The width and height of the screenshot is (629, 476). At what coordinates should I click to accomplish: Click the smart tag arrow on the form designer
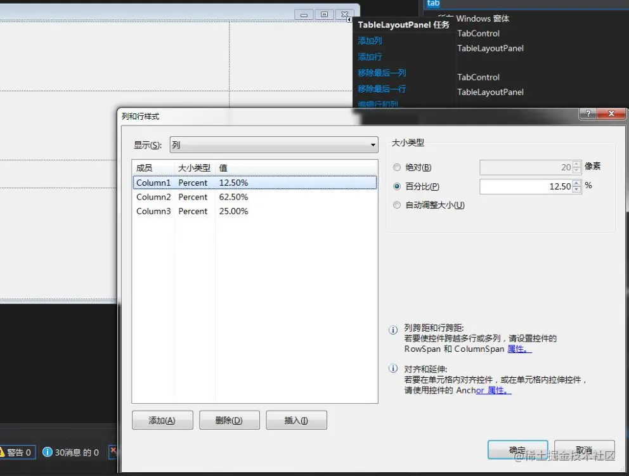point(349,19)
